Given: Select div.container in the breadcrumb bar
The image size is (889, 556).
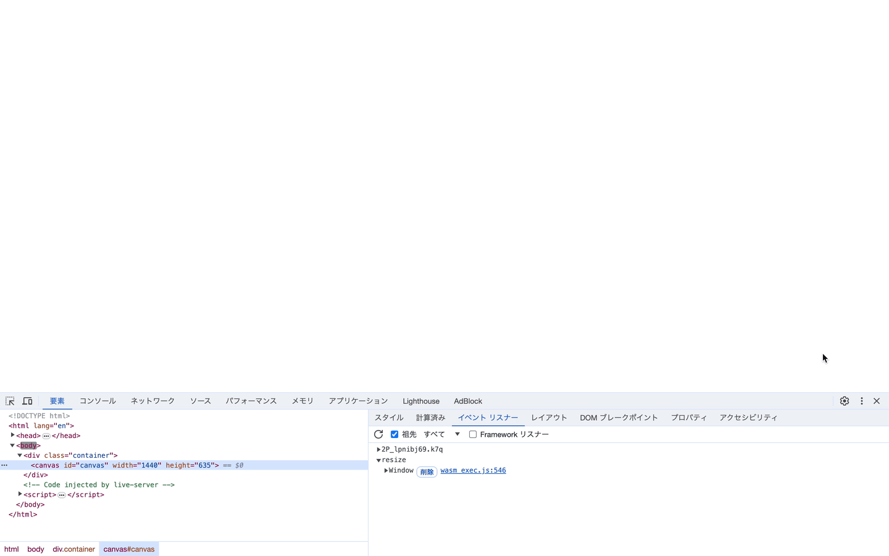Looking at the screenshot, I should coord(73,549).
